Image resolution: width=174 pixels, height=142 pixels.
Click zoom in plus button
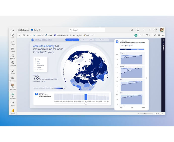click(x=153, y=113)
